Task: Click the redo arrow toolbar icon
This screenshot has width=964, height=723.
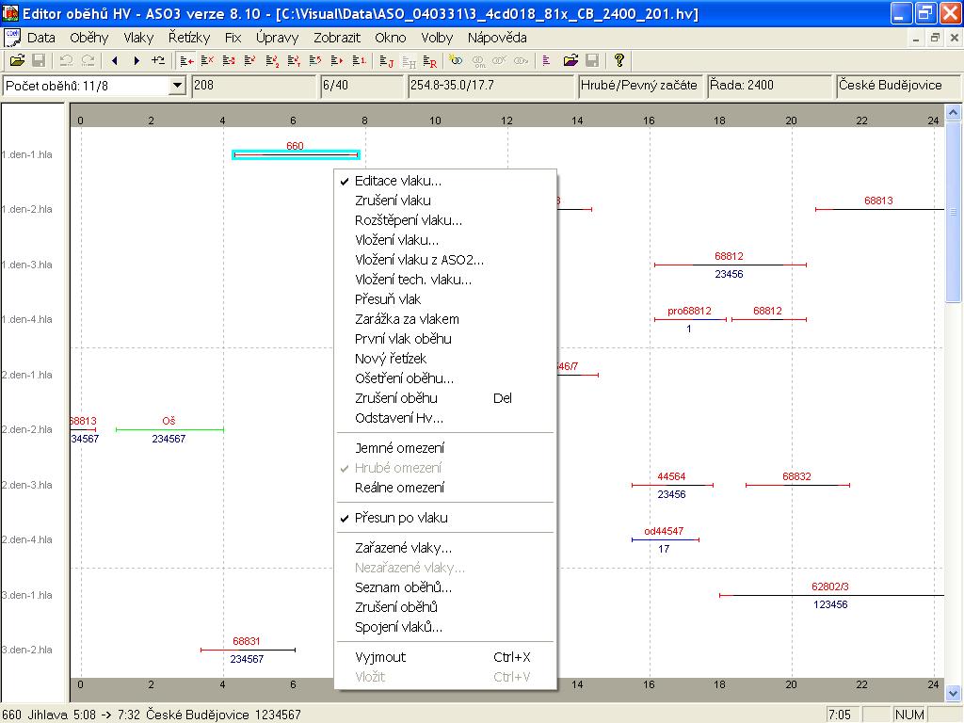Action: pyautogui.click(x=88, y=60)
